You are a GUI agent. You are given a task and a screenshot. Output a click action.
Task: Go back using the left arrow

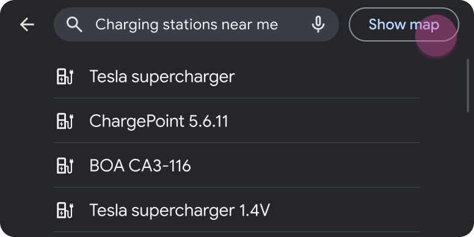pyautogui.click(x=27, y=24)
